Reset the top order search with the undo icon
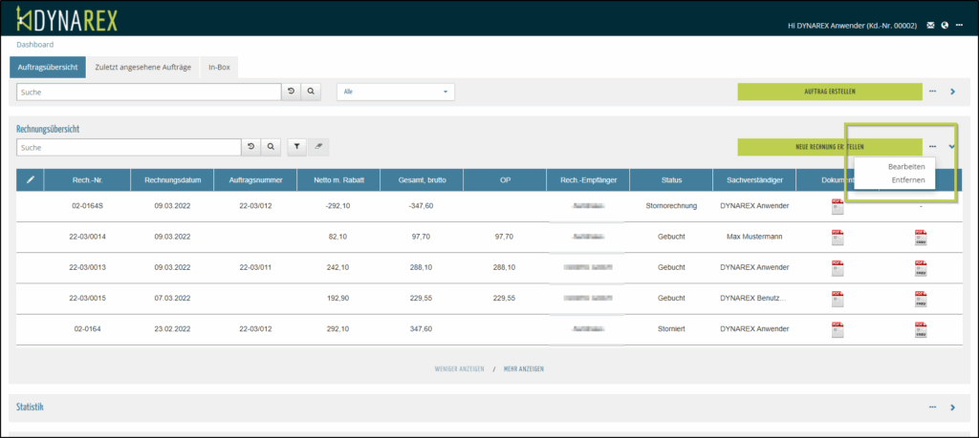This screenshot has width=979, height=438. point(291,92)
